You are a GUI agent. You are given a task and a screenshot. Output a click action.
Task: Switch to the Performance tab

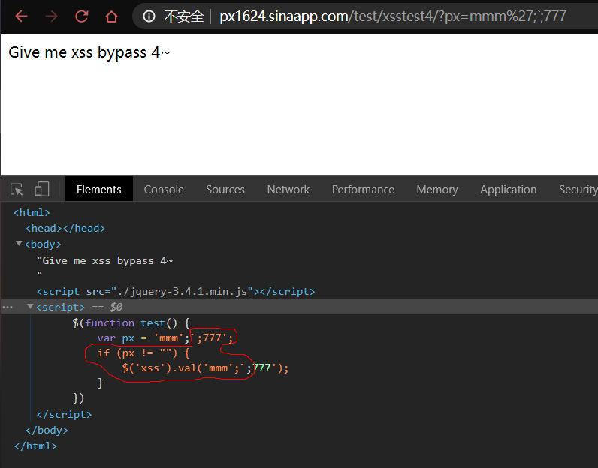point(363,190)
